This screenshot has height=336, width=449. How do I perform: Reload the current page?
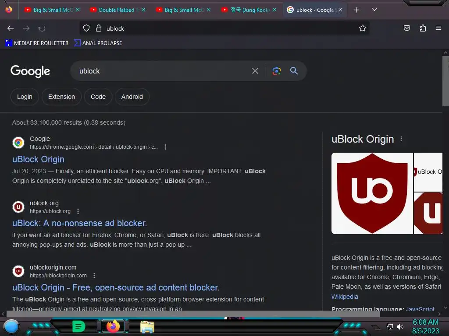click(42, 28)
